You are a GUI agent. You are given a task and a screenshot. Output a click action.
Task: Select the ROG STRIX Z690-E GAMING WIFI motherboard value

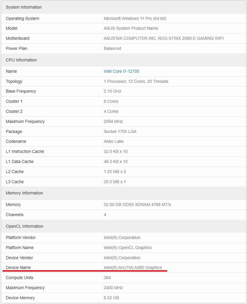click(x=164, y=38)
